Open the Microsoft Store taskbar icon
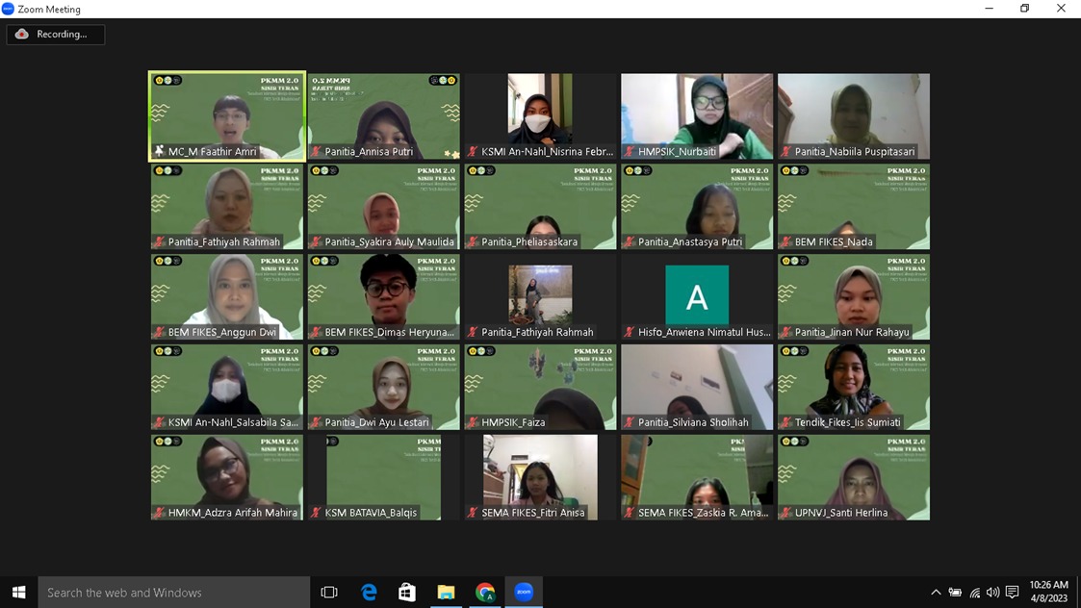 tap(407, 592)
